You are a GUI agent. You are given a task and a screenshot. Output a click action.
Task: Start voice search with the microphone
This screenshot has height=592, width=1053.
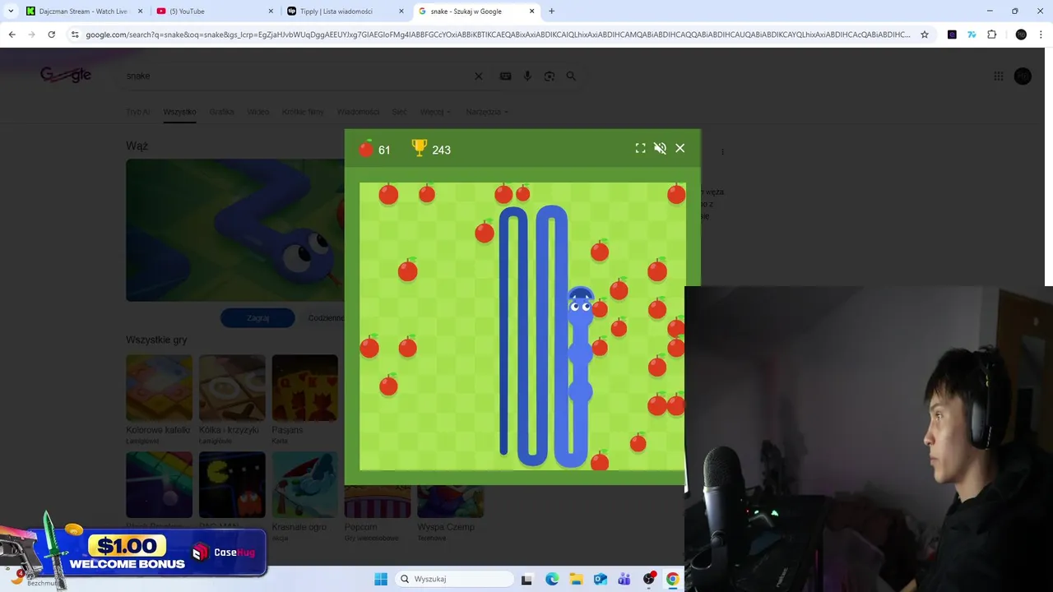click(x=527, y=76)
